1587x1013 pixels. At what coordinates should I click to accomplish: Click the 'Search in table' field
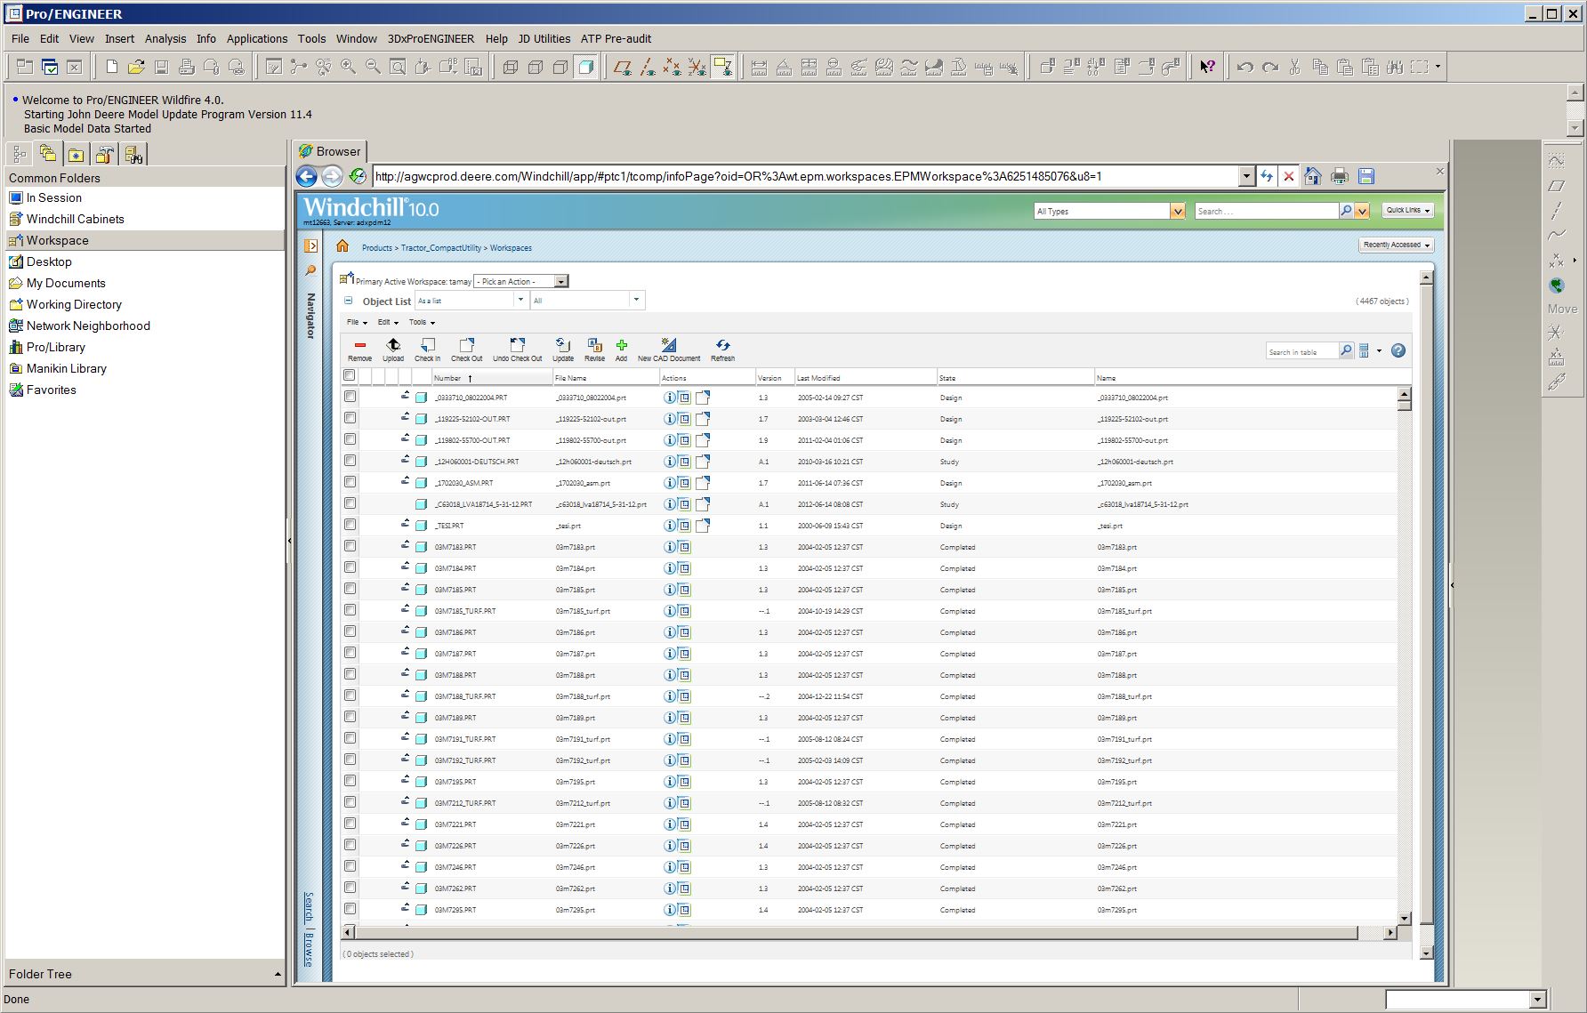click(1301, 351)
